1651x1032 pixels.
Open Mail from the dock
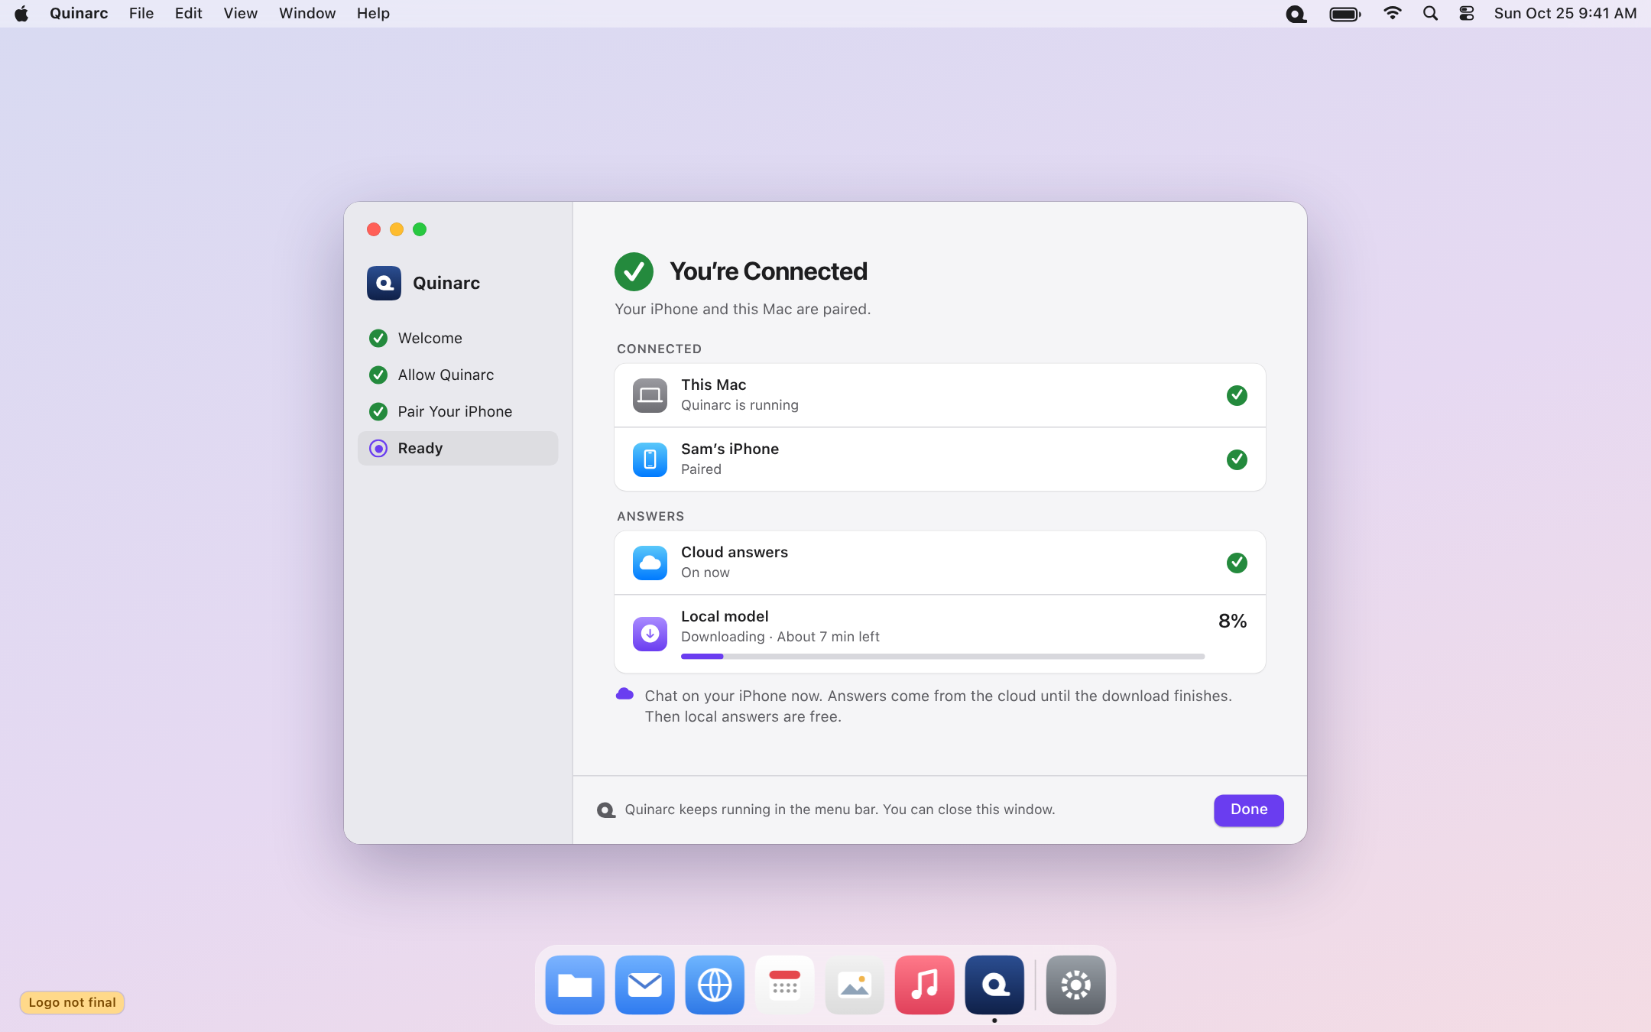(x=644, y=985)
